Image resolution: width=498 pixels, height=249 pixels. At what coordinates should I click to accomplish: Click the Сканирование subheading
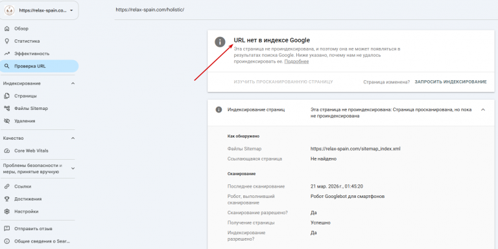pos(241,174)
